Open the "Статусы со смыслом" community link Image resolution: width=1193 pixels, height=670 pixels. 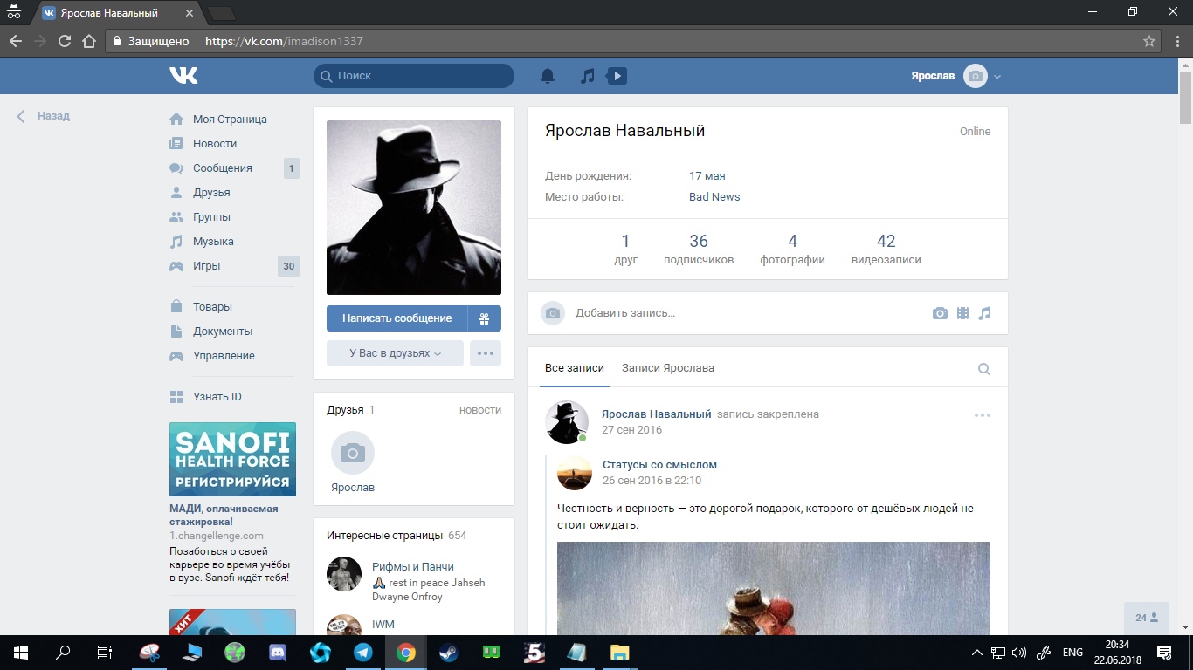click(x=659, y=465)
